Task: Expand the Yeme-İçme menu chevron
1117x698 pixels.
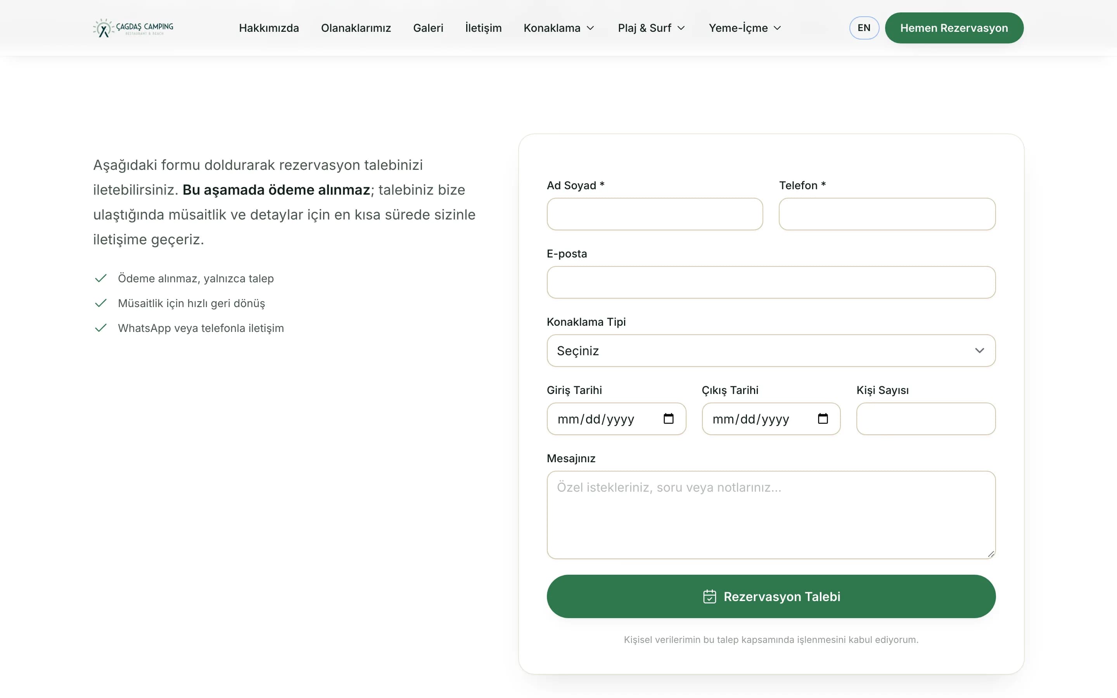Action: tap(777, 28)
